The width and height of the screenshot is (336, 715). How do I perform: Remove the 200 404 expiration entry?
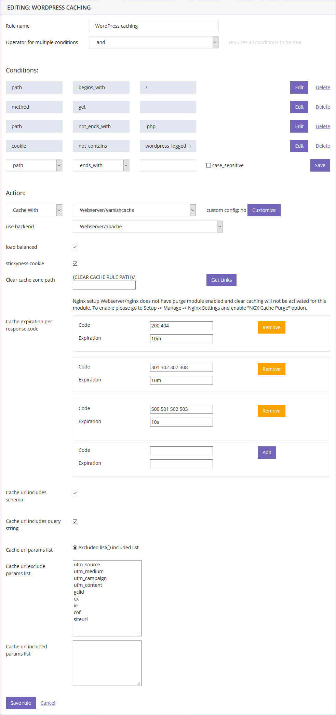(271, 327)
